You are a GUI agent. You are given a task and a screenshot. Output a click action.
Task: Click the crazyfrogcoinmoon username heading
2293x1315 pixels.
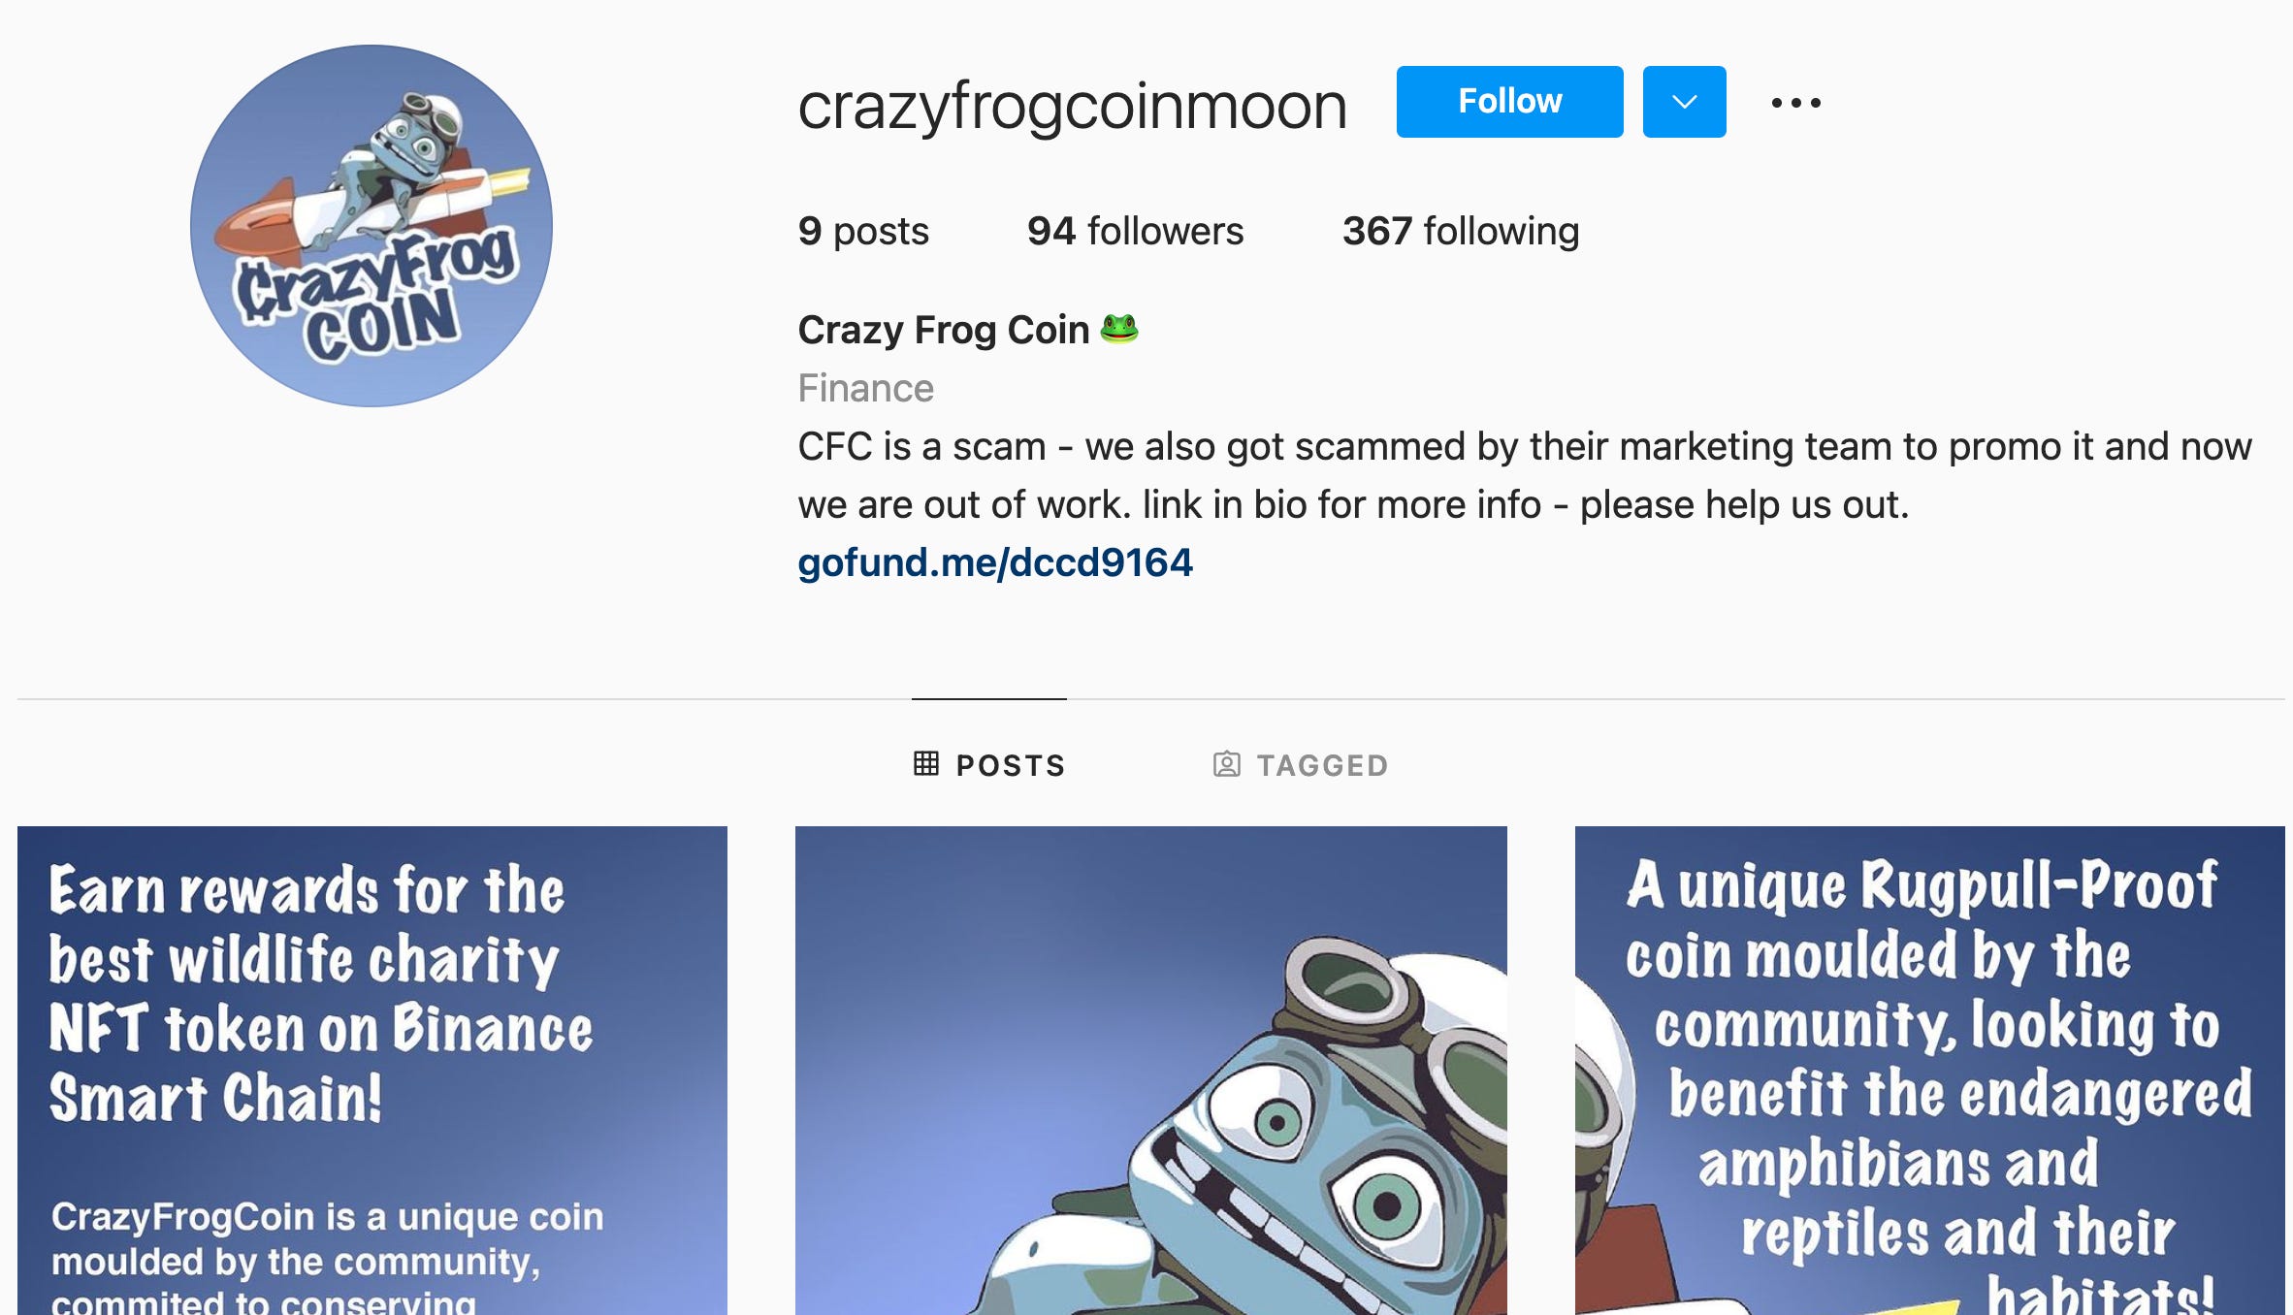1073,105
